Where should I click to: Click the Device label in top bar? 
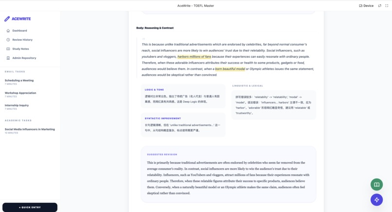tap(368, 6)
